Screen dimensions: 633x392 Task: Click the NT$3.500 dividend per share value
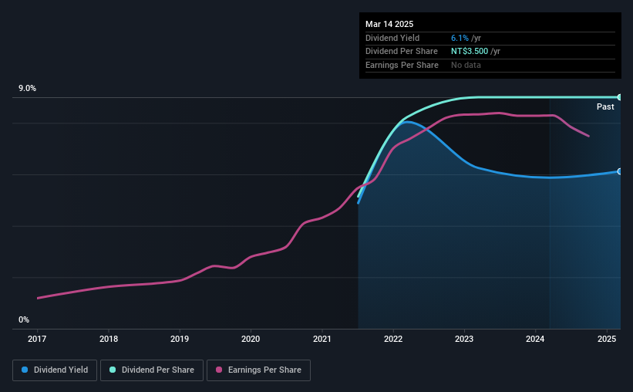pos(470,52)
